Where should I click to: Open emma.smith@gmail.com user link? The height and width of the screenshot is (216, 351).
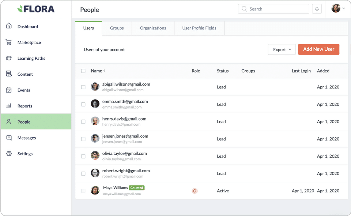tap(125, 101)
